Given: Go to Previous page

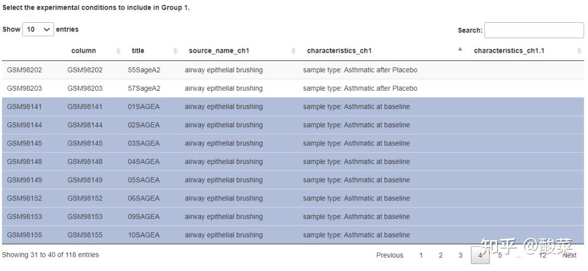Looking at the screenshot, I should [390, 255].
